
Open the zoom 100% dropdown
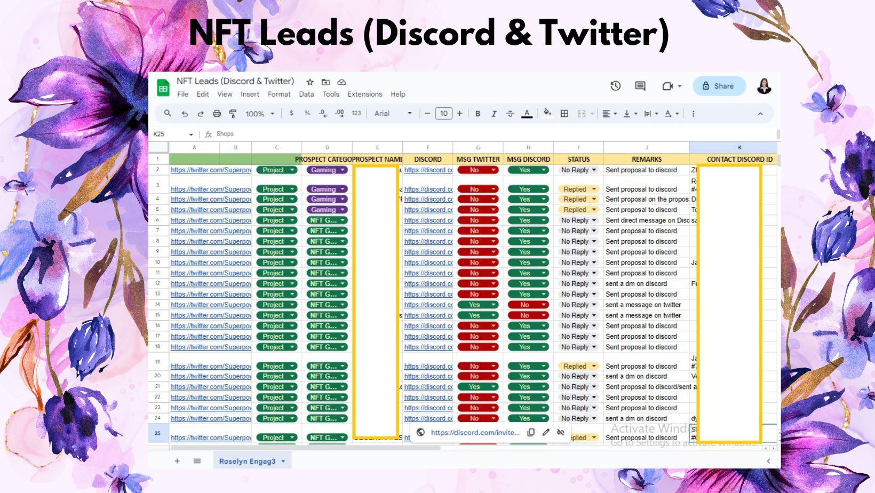260,114
